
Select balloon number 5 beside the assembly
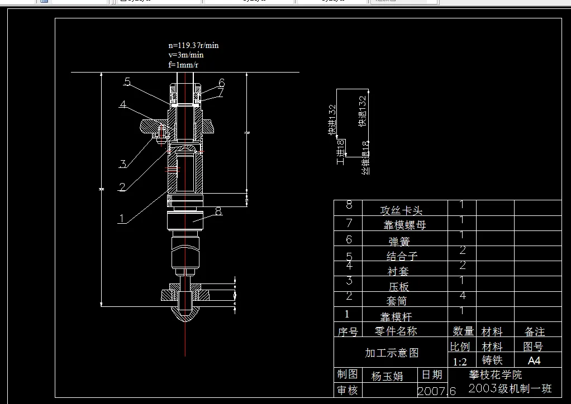(127, 81)
